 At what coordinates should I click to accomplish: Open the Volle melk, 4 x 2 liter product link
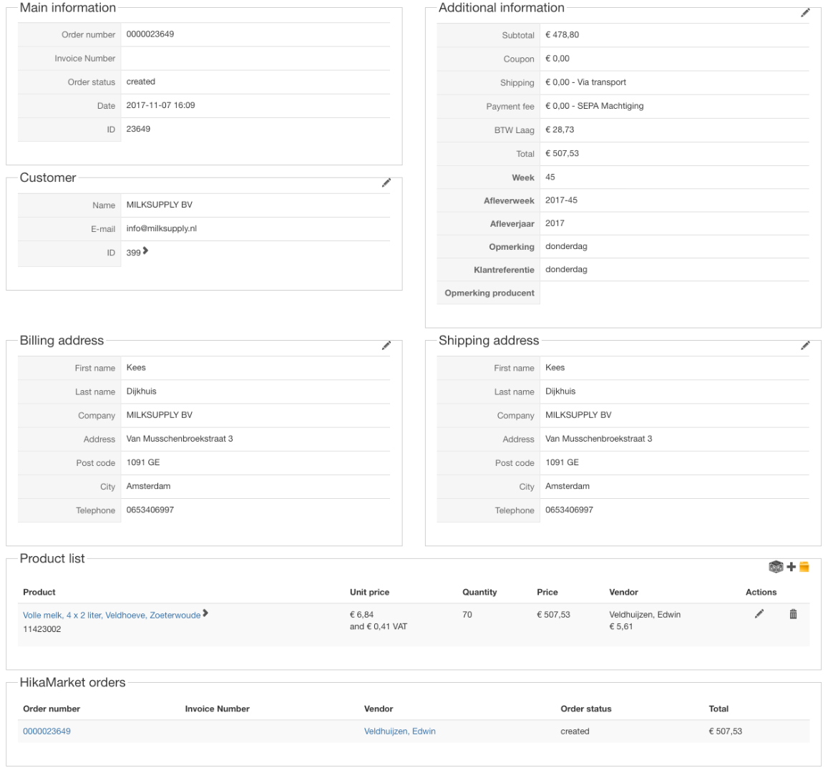[x=112, y=615]
